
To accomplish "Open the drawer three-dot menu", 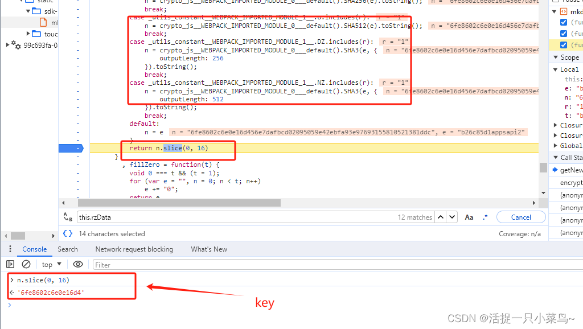I will [10, 249].
